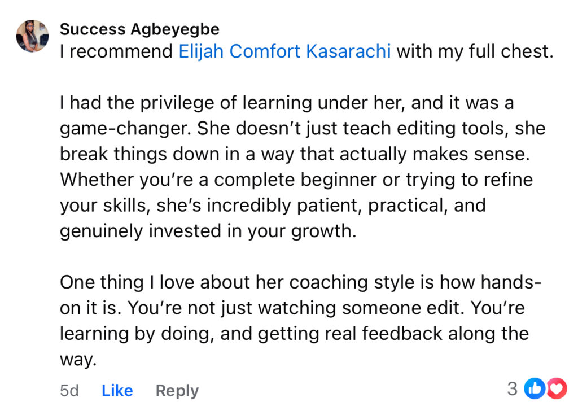Click the 'I recommend' opening text
578x415 pixels.
click(116, 51)
